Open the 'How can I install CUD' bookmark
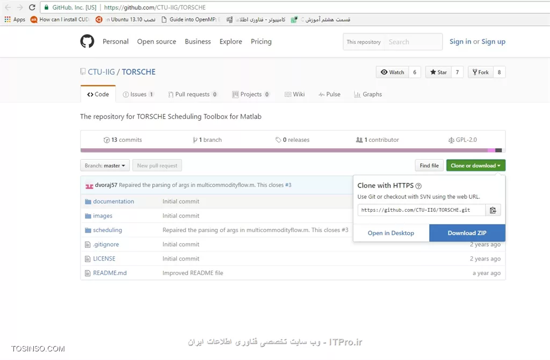The image size is (550, 360). click(x=60, y=19)
